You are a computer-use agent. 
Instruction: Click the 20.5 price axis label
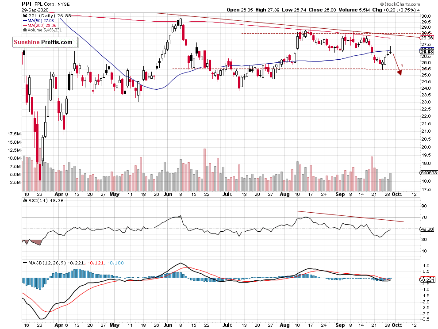[x=426, y=139]
